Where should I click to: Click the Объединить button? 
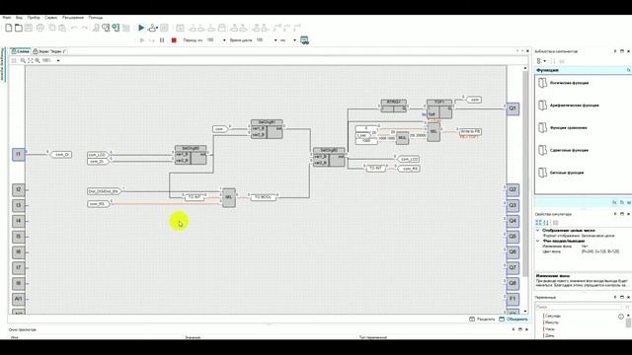[x=513, y=319]
